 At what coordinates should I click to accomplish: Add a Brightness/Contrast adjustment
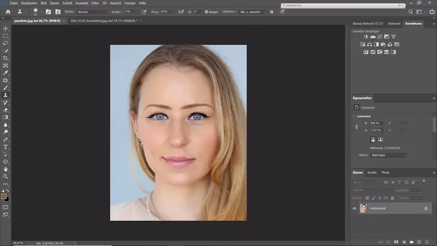(x=366, y=37)
